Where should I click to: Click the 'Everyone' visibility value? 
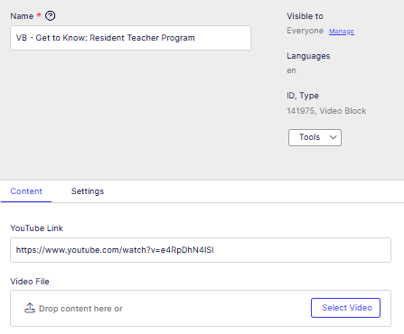point(305,31)
